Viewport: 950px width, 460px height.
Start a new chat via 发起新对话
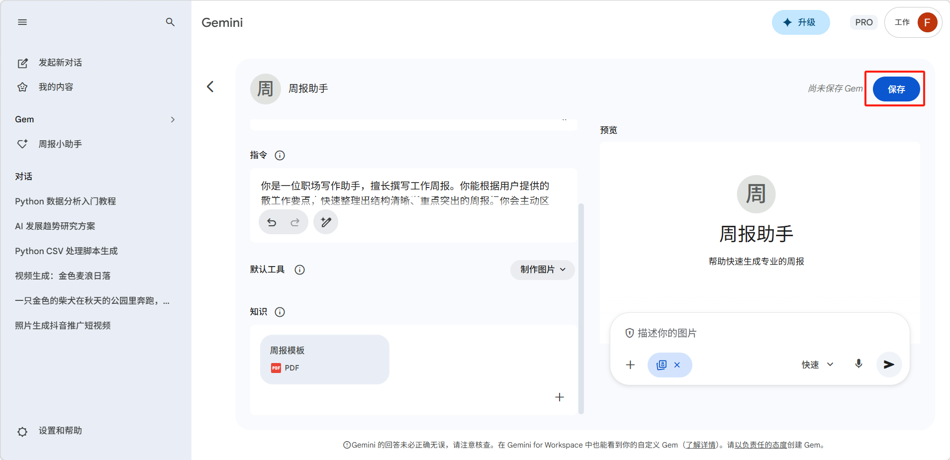click(60, 63)
